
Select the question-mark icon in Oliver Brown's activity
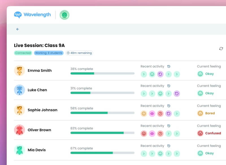click(160, 133)
